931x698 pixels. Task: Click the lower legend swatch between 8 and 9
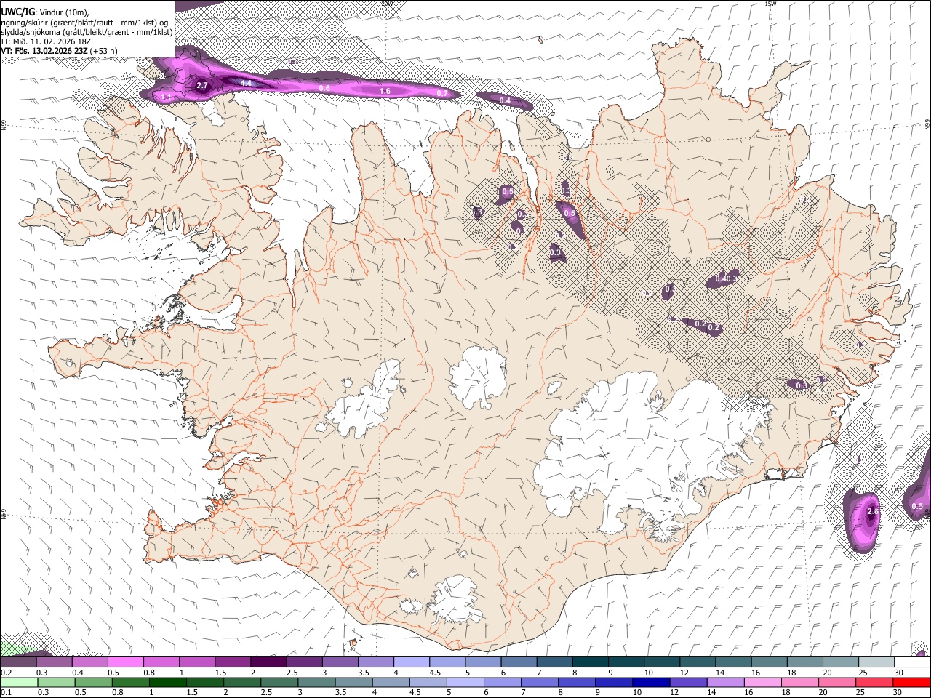(577, 682)
